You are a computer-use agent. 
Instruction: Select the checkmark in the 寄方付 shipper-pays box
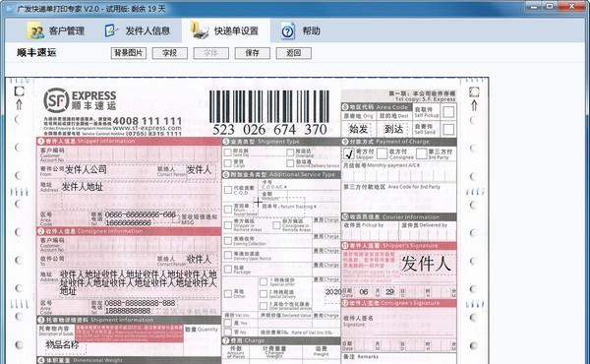349,153
